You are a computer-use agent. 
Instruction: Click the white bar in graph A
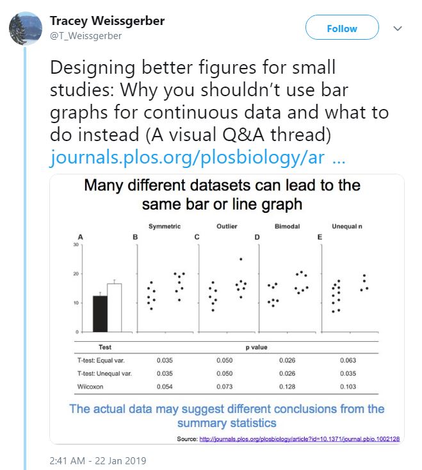coord(114,307)
